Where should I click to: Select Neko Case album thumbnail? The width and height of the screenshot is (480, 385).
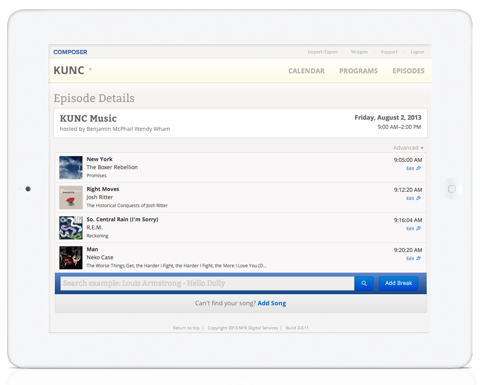tap(71, 258)
